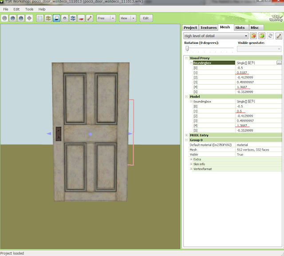Screen dimensions: 284x256
Task: Click the import mesh icon with green arrow
Action: (262, 36)
